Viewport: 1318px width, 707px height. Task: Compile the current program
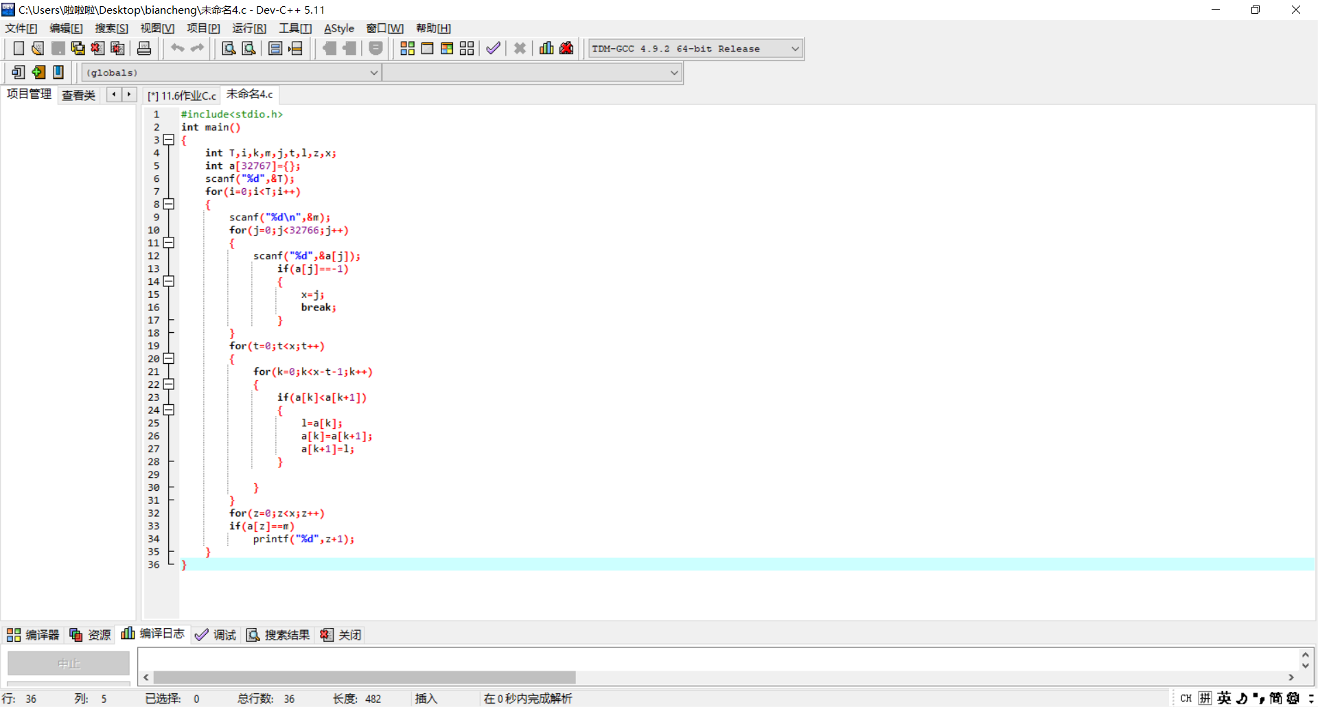coord(408,48)
